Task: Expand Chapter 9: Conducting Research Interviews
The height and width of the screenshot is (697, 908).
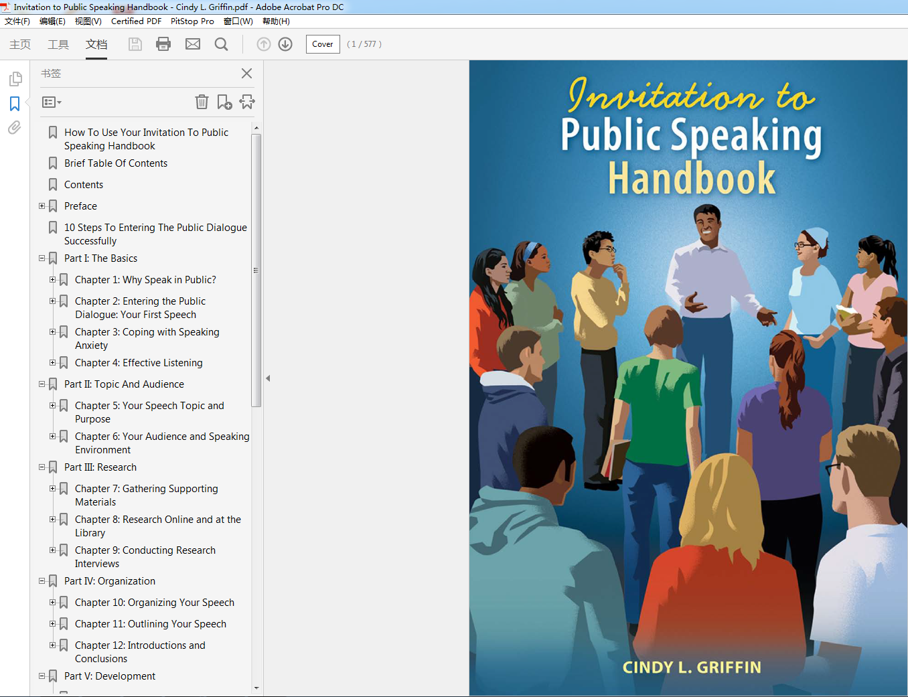Action: click(x=52, y=550)
